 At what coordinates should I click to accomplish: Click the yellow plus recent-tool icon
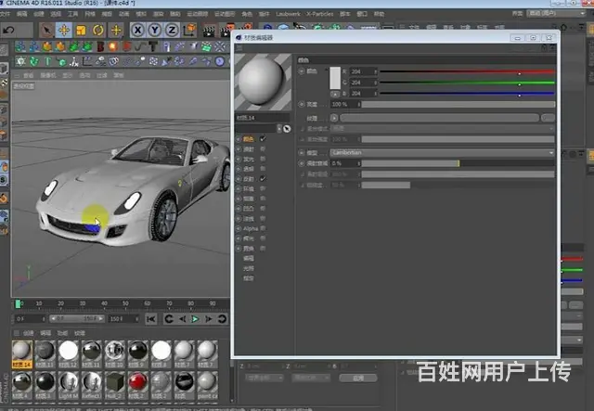(116, 31)
